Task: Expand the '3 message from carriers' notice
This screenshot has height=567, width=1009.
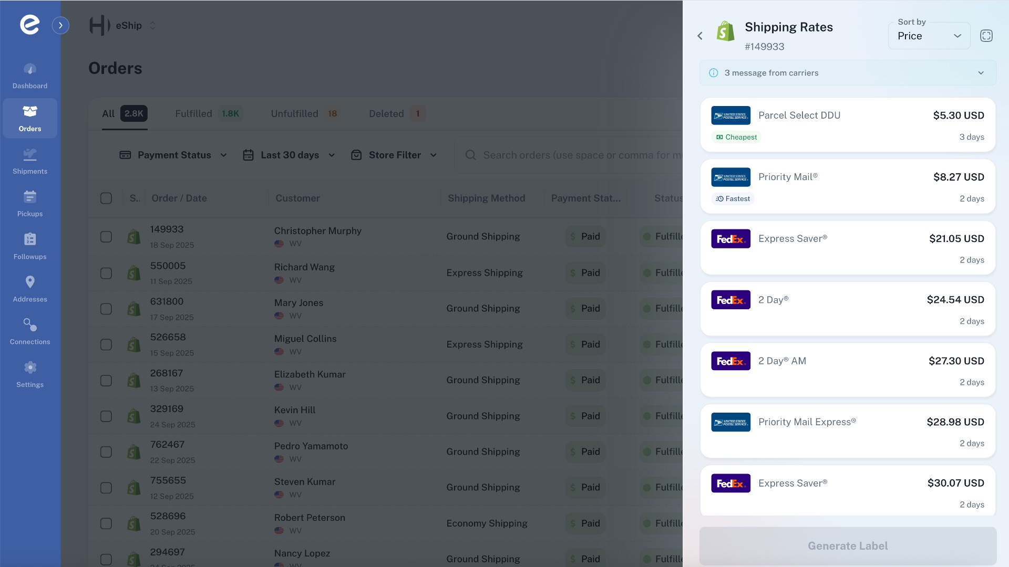Action: click(x=847, y=72)
